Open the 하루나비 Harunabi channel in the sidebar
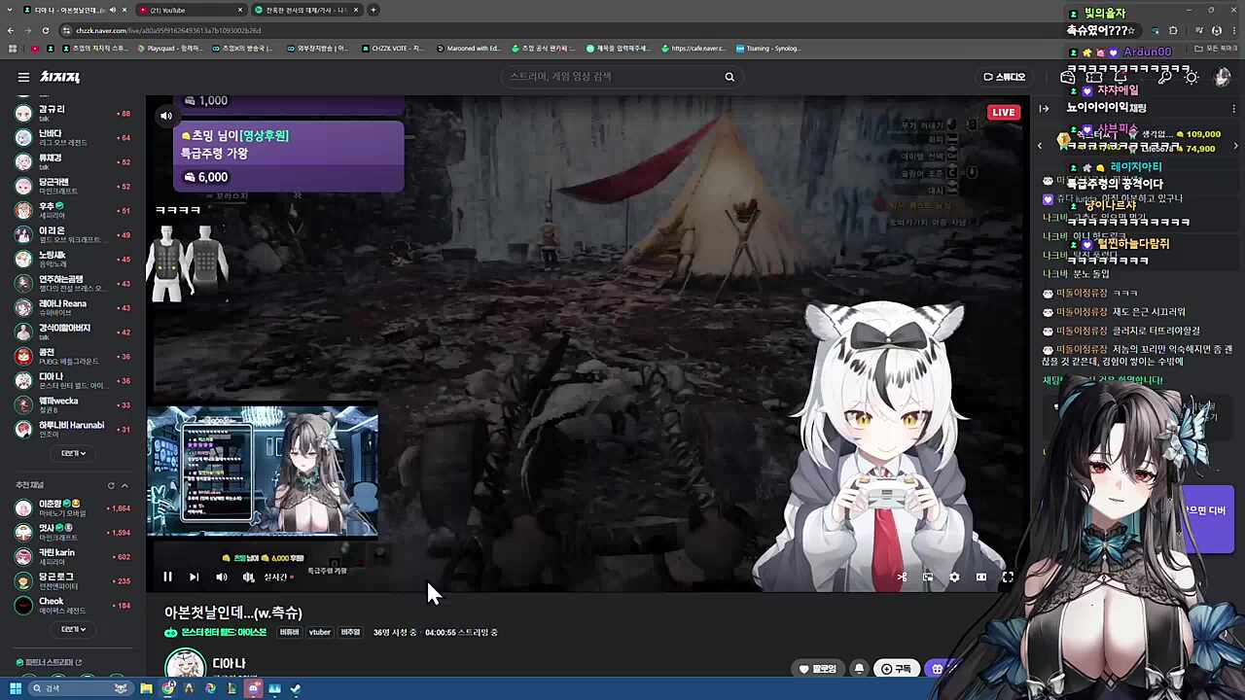 (x=73, y=429)
